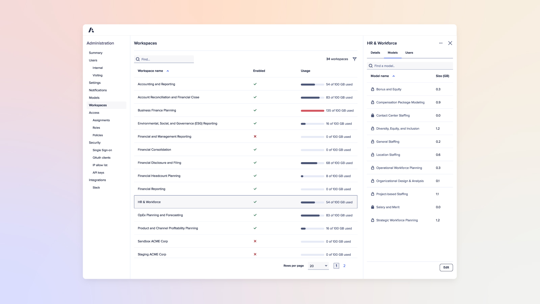Click the magnifier icon in the workspace Find field
Viewport: 540px width, 304px height.
click(x=137, y=59)
